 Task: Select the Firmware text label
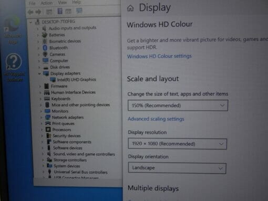click(59, 86)
